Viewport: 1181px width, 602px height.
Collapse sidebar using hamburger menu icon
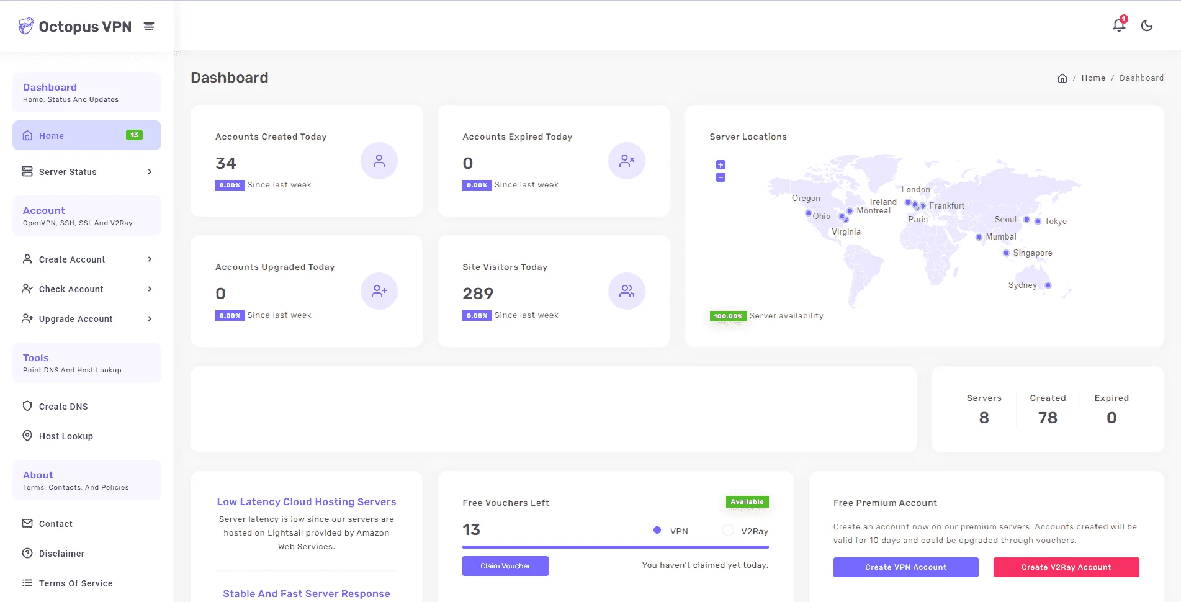[149, 26]
